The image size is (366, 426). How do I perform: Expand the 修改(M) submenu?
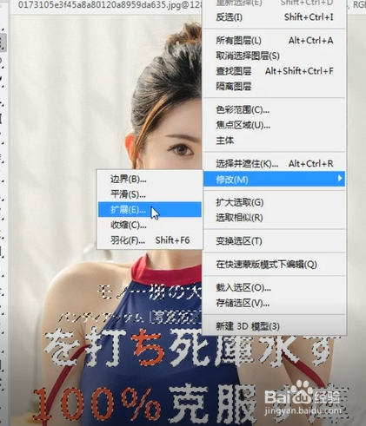point(274,179)
